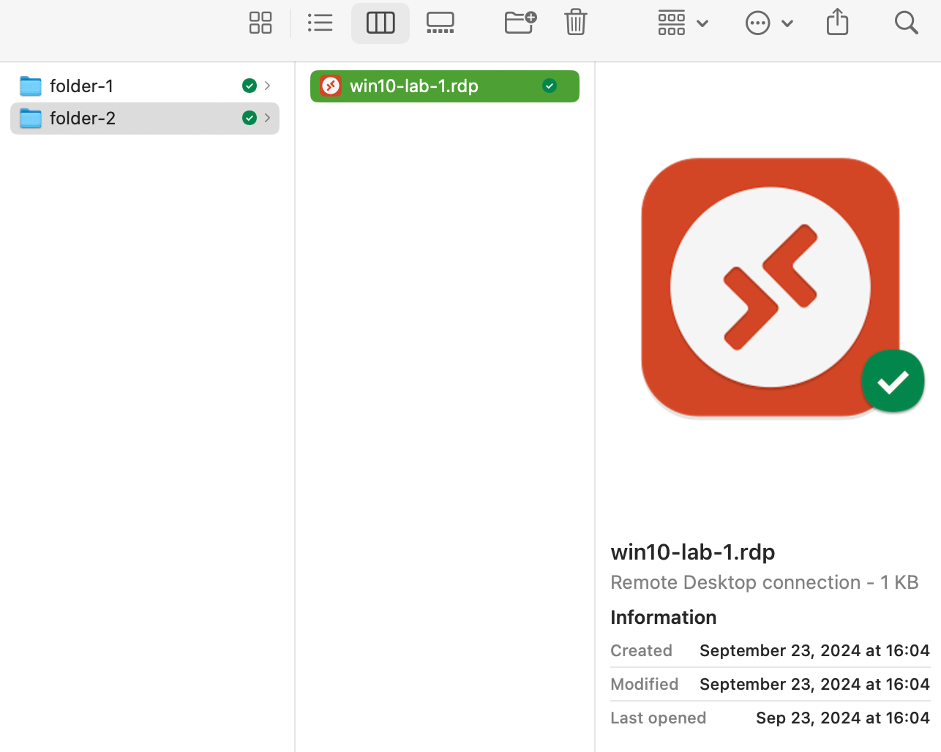Open the Share menu
Screen dimensions: 941x752
[837, 23]
